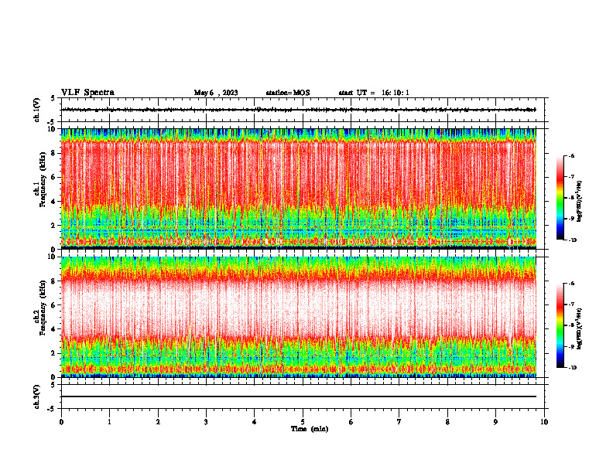Click the "start UT = 16:10:1" header text
This screenshot has width=613, height=473.
pos(374,93)
